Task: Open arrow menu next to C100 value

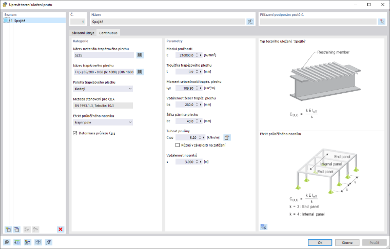Action: pos(204,137)
